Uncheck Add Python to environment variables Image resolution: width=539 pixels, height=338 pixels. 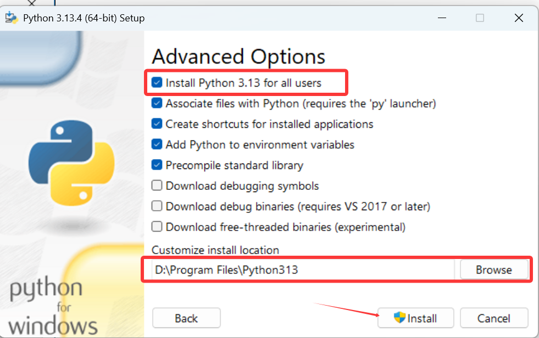pos(157,144)
